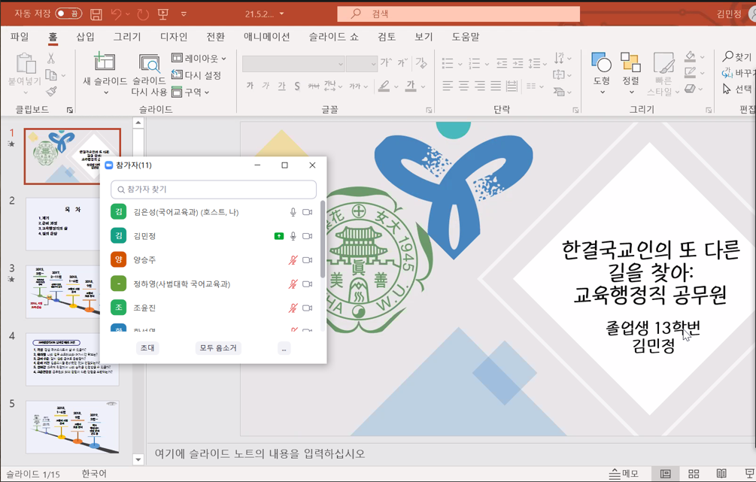
Task: Toggle text Shadow S button
Action: 297,86
